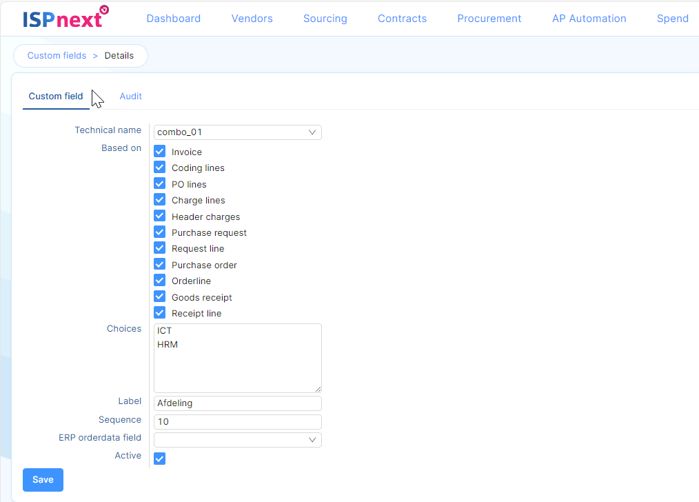Image resolution: width=699 pixels, height=502 pixels.
Task: Uncheck the Invoice checkbox
Action: (x=160, y=152)
